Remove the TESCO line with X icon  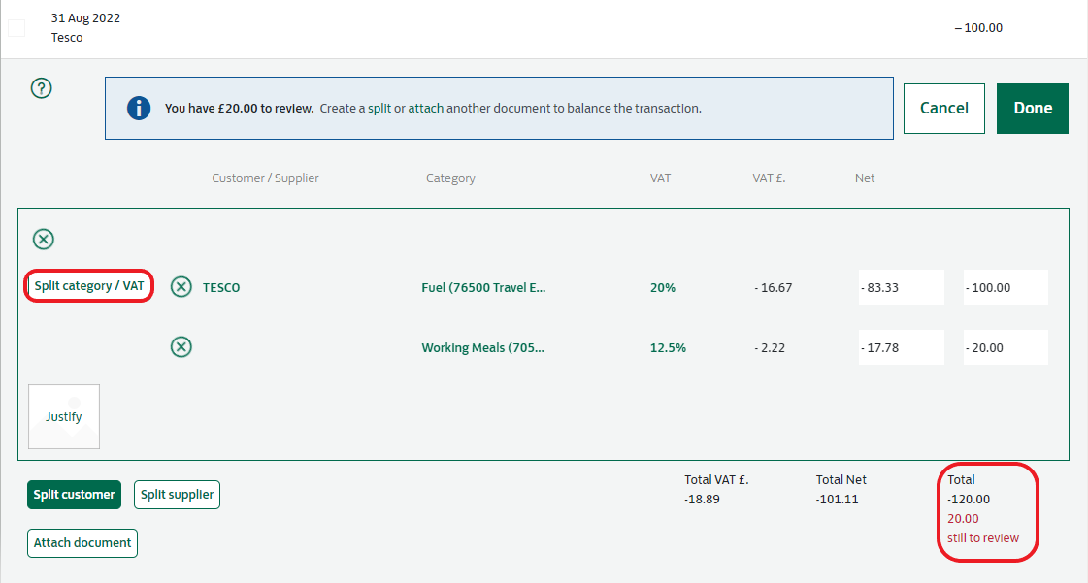tap(181, 287)
